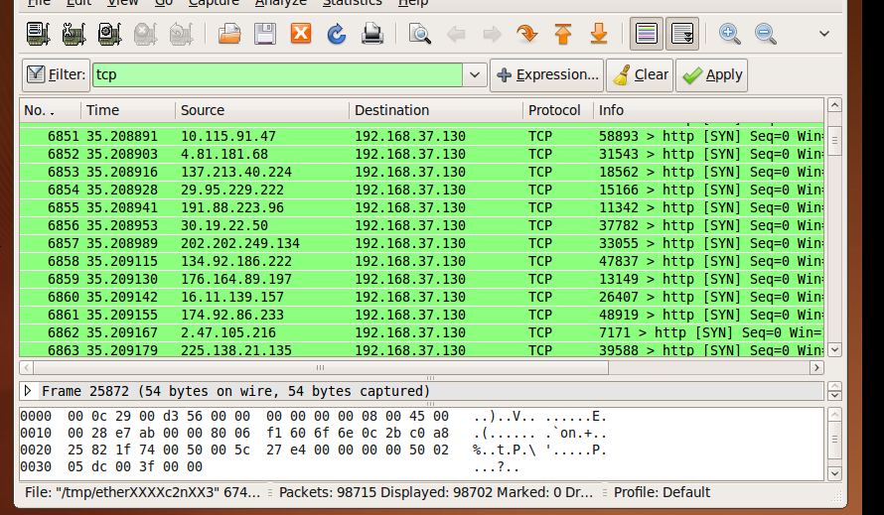Image resolution: width=884 pixels, height=515 pixels.
Task: Select packet 6862 from 2.47.105.216
Action: coord(422,332)
